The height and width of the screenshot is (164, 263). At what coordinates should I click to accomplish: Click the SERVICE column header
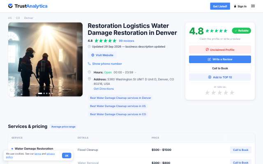point(17,138)
